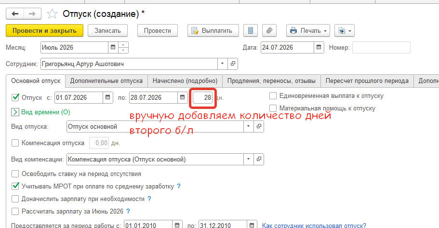The width and height of the screenshot is (439, 228).
Task: Click the Выплатить button
Action: [213, 30]
